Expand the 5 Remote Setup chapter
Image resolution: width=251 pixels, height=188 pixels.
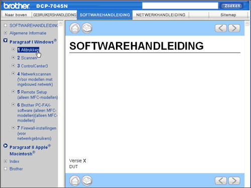(13, 91)
